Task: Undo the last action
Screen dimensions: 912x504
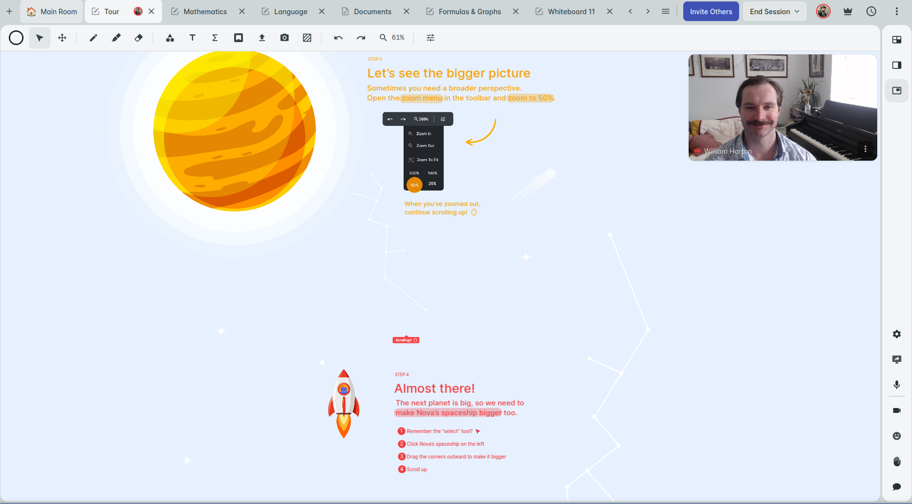Action: coord(338,38)
